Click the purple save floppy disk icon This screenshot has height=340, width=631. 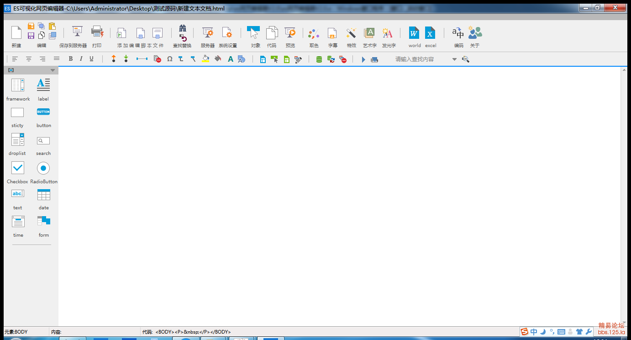(x=31, y=35)
